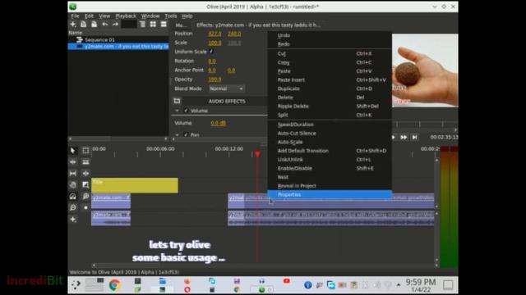Click the Undo arrow in the toolbar
526x295 pixels.
105,25
